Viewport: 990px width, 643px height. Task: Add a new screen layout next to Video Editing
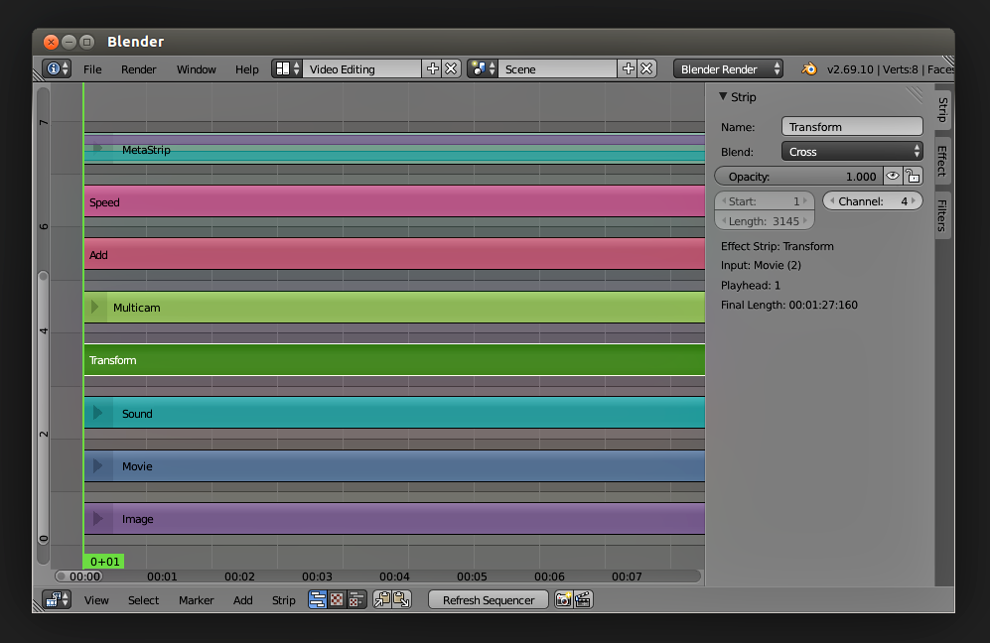(433, 68)
